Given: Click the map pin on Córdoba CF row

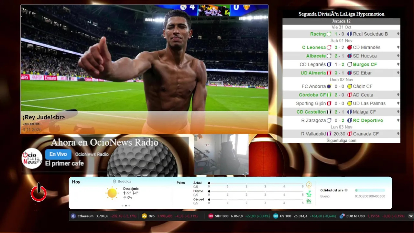Looking at the screenshot, I should 398,95.
